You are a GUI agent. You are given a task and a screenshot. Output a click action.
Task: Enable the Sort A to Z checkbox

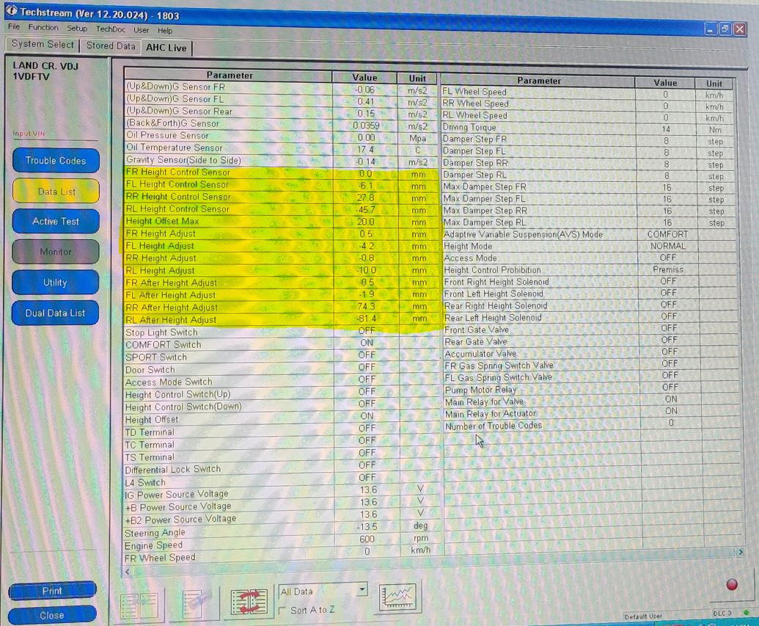click(x=282, y=611)
